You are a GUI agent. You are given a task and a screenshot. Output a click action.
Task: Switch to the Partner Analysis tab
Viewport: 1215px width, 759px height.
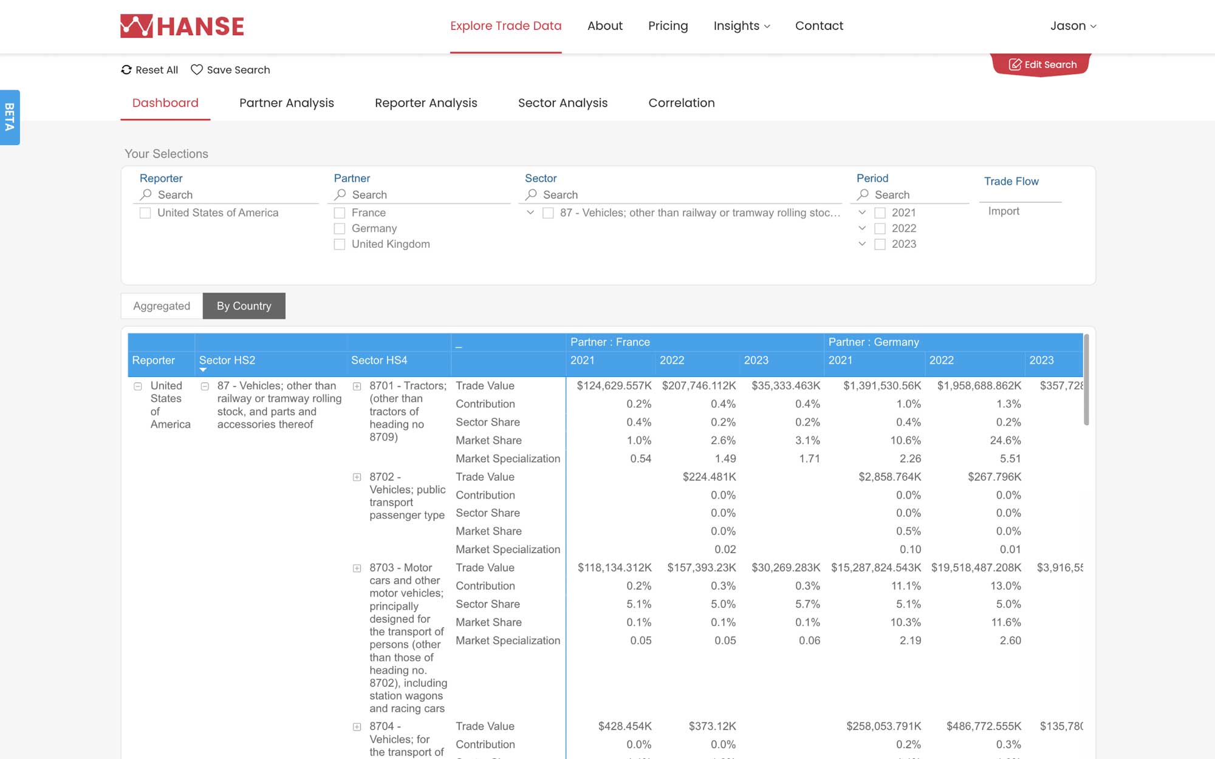(286, 103)
